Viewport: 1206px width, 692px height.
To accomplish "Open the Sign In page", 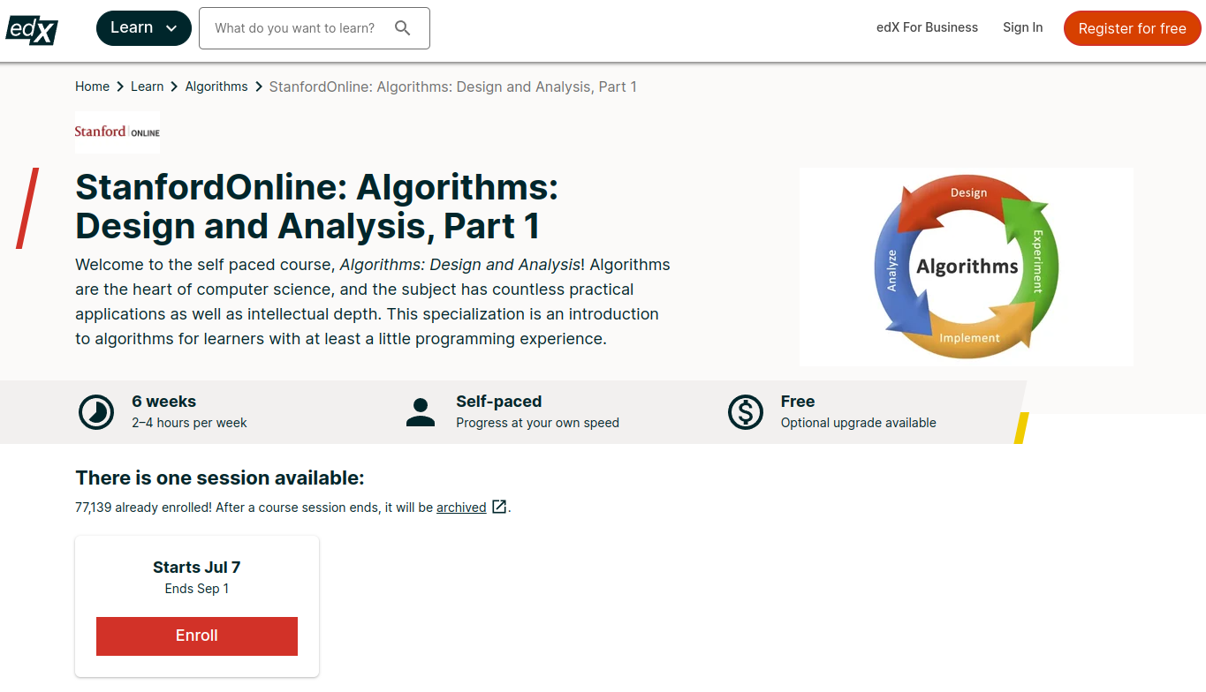I will point(1022,27).
